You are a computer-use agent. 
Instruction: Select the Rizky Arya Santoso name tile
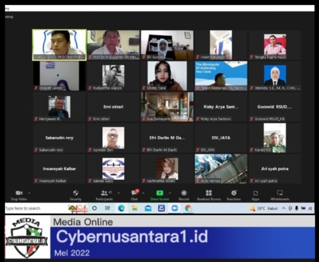point(221,107)
